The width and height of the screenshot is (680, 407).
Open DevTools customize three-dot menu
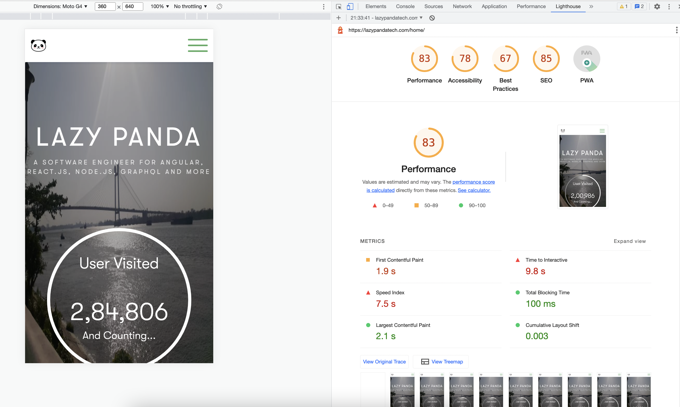pos(669,7)
